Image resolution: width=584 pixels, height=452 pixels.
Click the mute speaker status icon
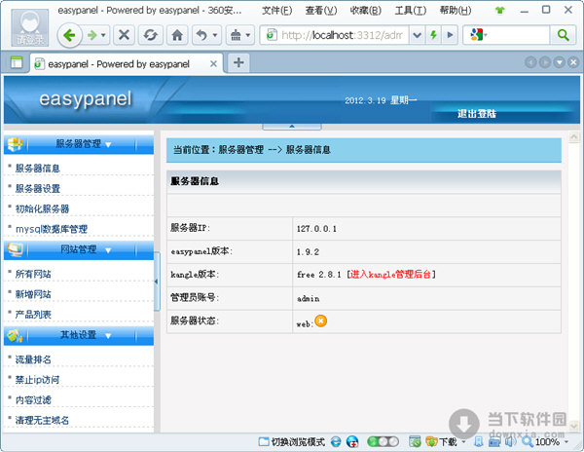click(511, 442)
